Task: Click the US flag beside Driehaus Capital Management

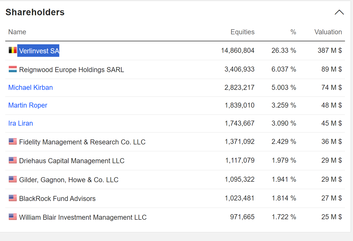Action: click(13, 160)
